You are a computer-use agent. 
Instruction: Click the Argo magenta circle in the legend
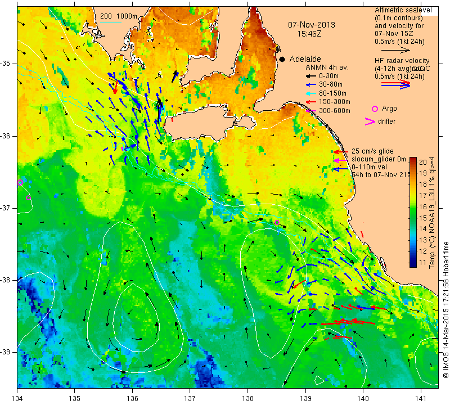tap(375, 109)
